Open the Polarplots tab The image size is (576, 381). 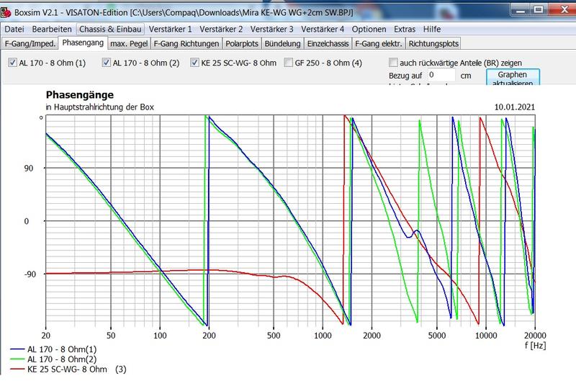point(242,44)
